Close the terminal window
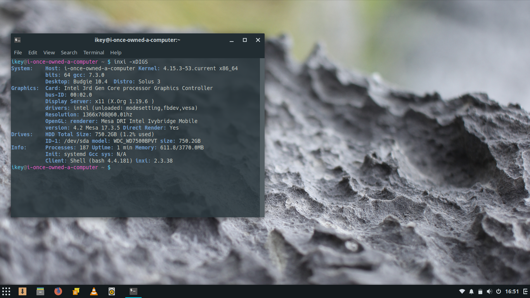This screenshot has height=298, width=530. 258,40
